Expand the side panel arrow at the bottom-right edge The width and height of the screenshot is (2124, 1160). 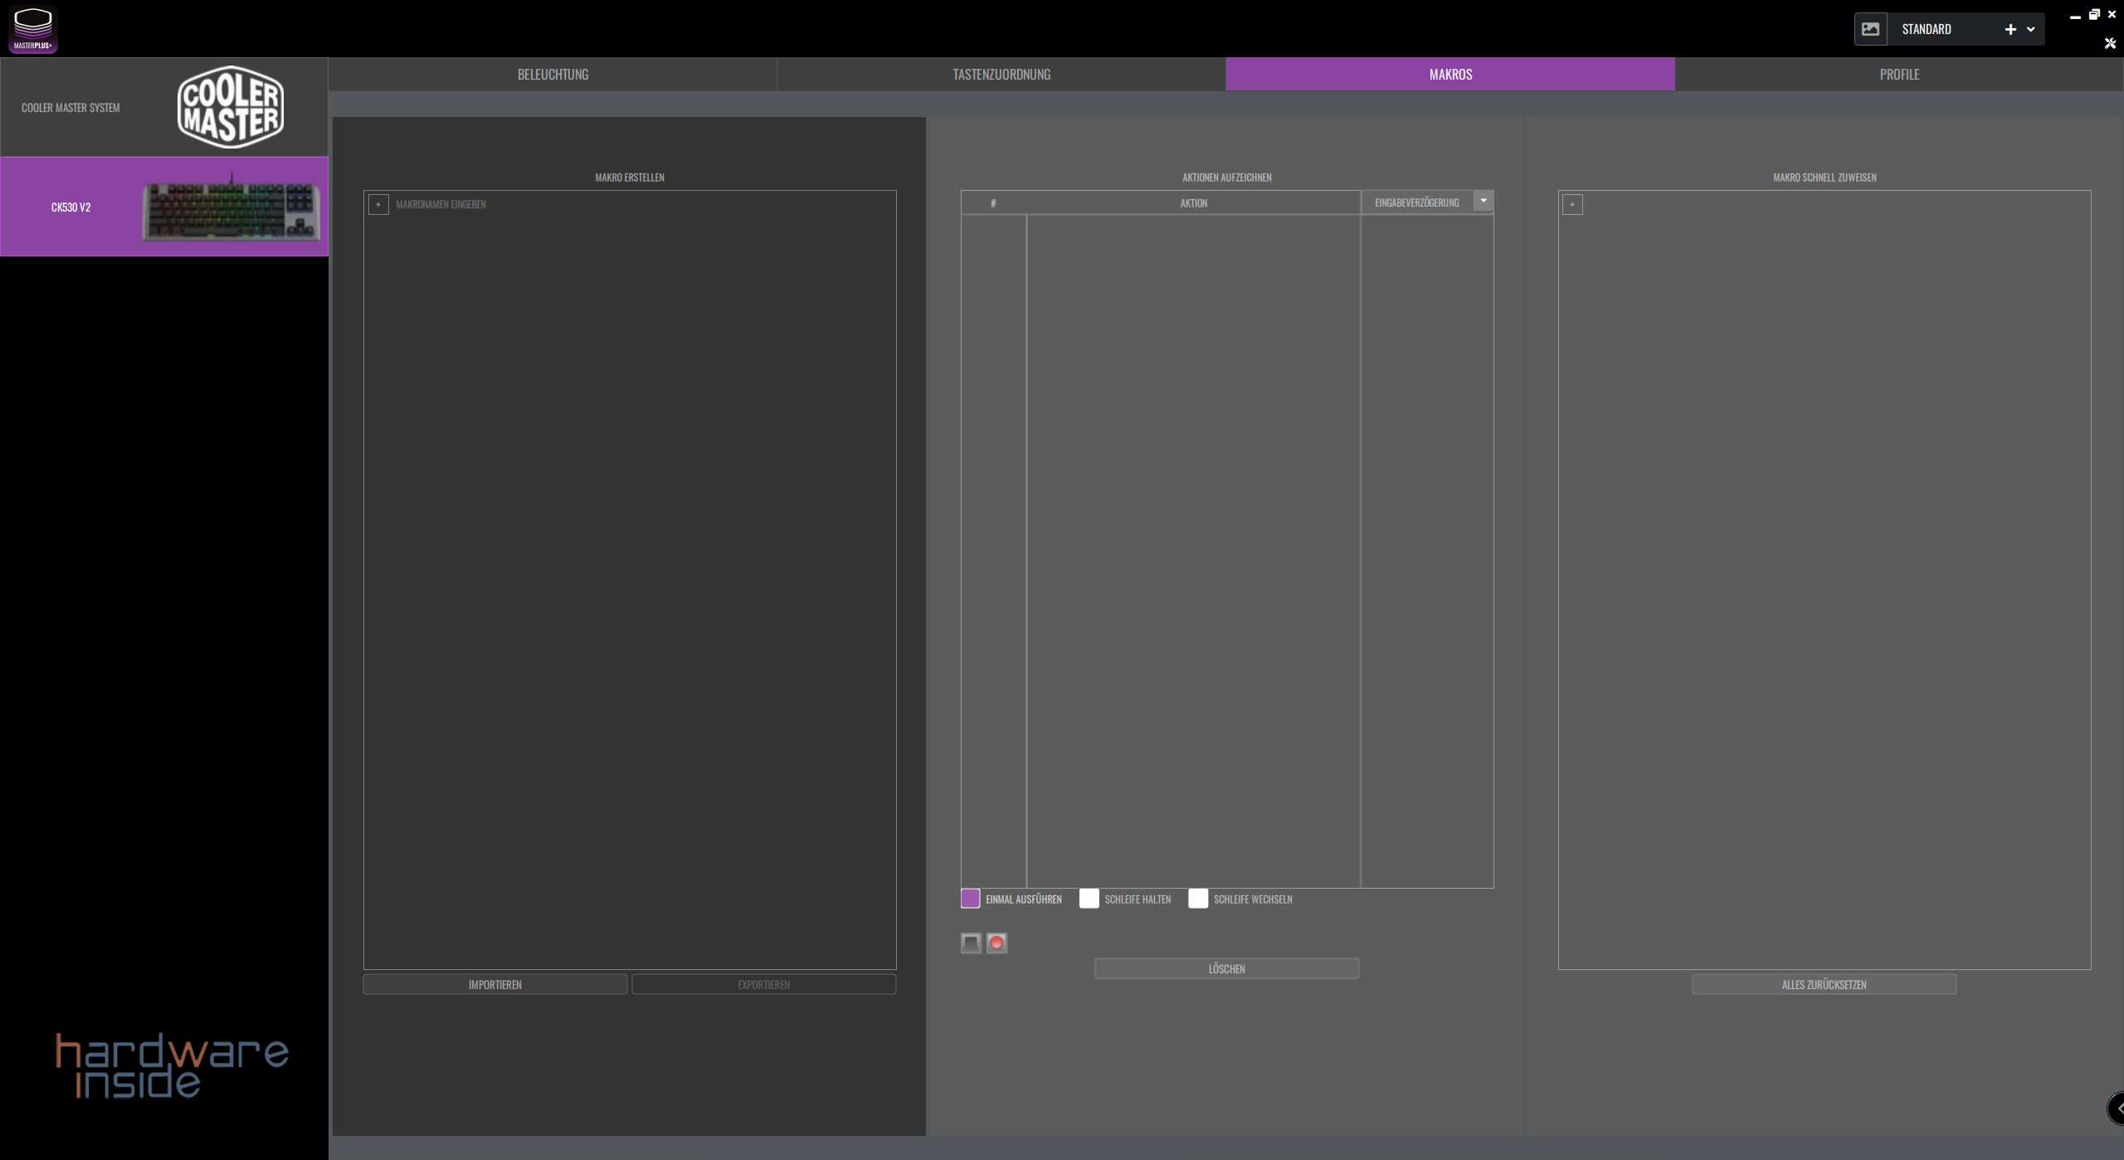tap(2117, 1109)
